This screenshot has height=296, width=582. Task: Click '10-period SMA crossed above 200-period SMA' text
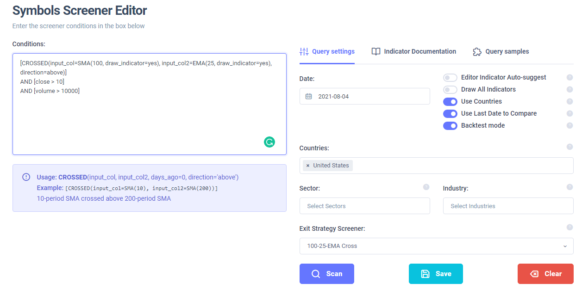(x=104, y=199)
